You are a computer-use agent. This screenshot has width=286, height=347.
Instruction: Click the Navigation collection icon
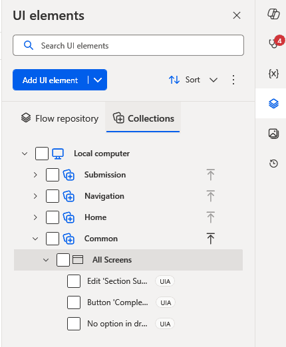tap(69, 196)
